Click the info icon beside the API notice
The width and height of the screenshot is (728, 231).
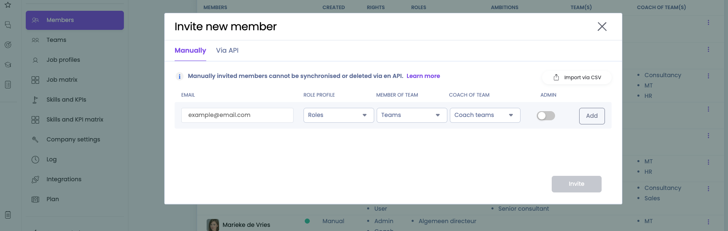(180, 76)
